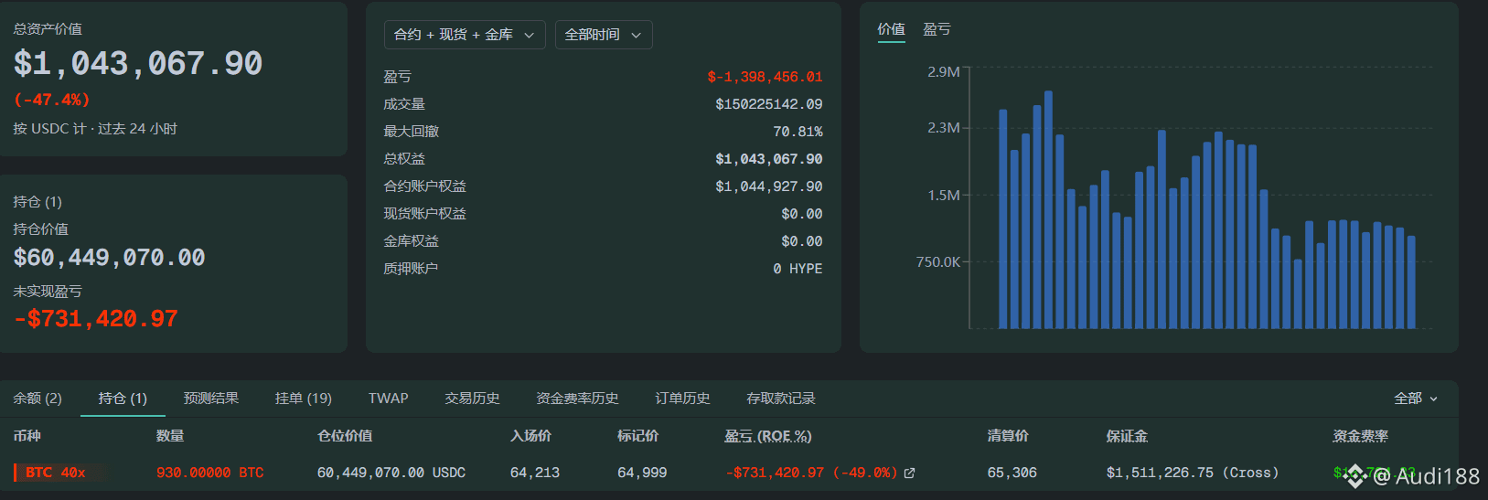This screenshot has width=1488, height=500.
Task: Open the 合约 + 现货 + 金库 dropdown
Action: coord(465,35)
